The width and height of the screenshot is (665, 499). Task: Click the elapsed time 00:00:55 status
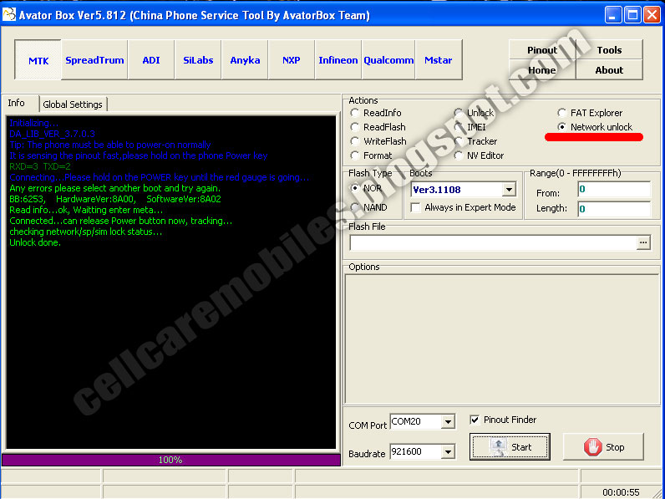(621, 492)
